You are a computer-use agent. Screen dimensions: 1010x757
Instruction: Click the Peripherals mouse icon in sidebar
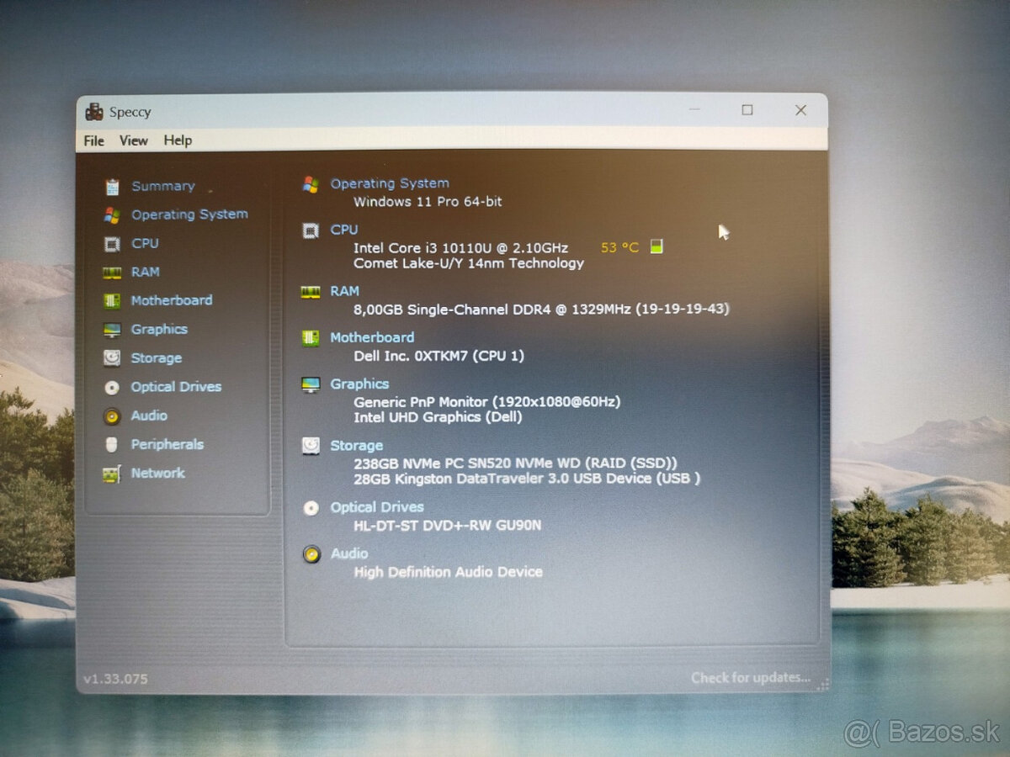112,445
